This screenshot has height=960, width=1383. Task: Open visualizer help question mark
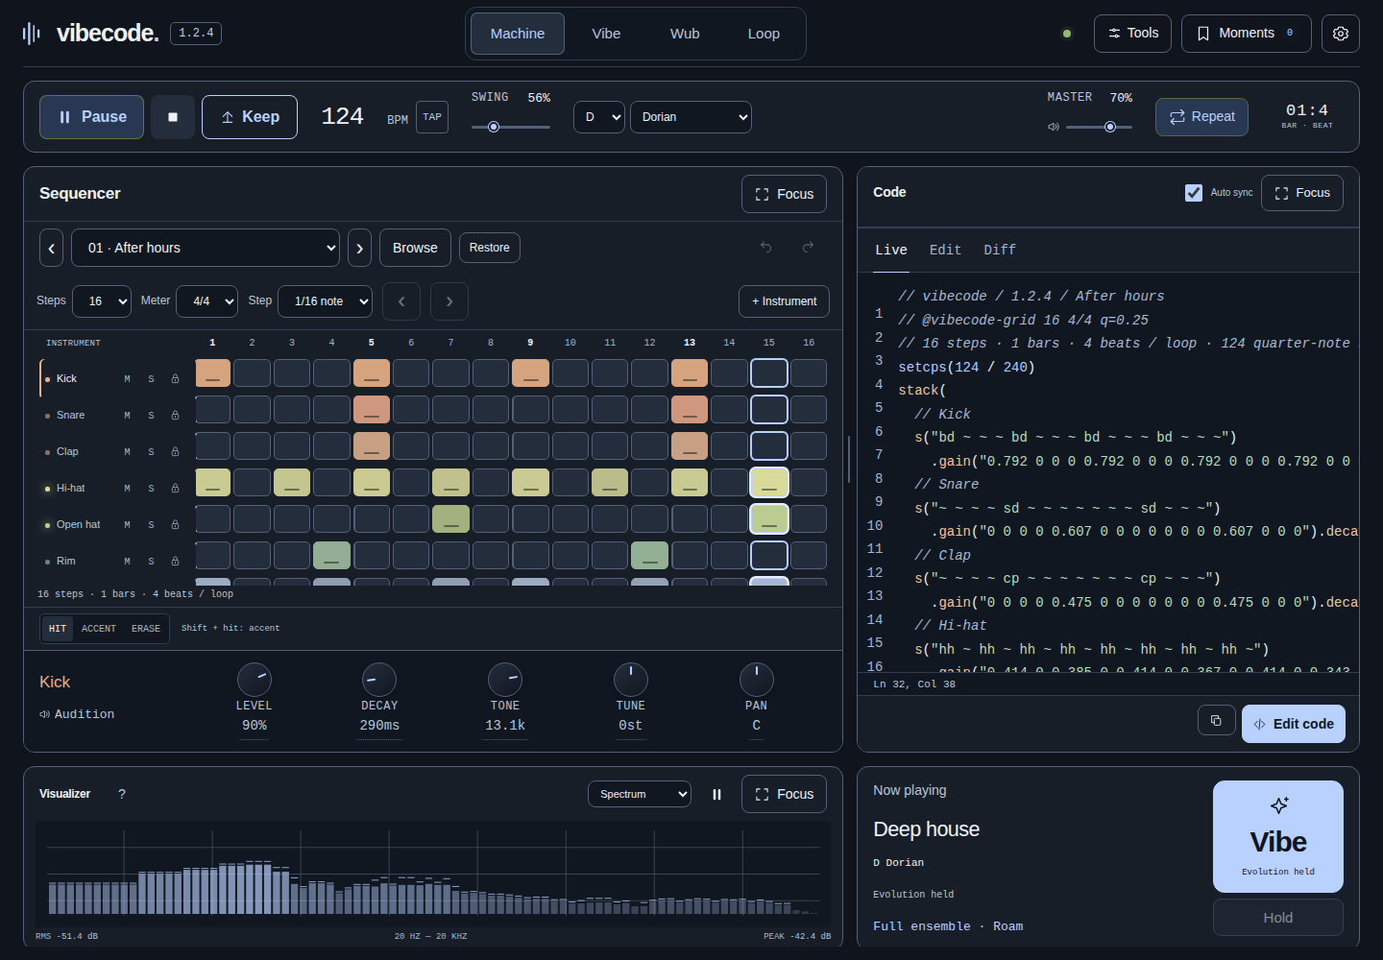pos(122,794)
